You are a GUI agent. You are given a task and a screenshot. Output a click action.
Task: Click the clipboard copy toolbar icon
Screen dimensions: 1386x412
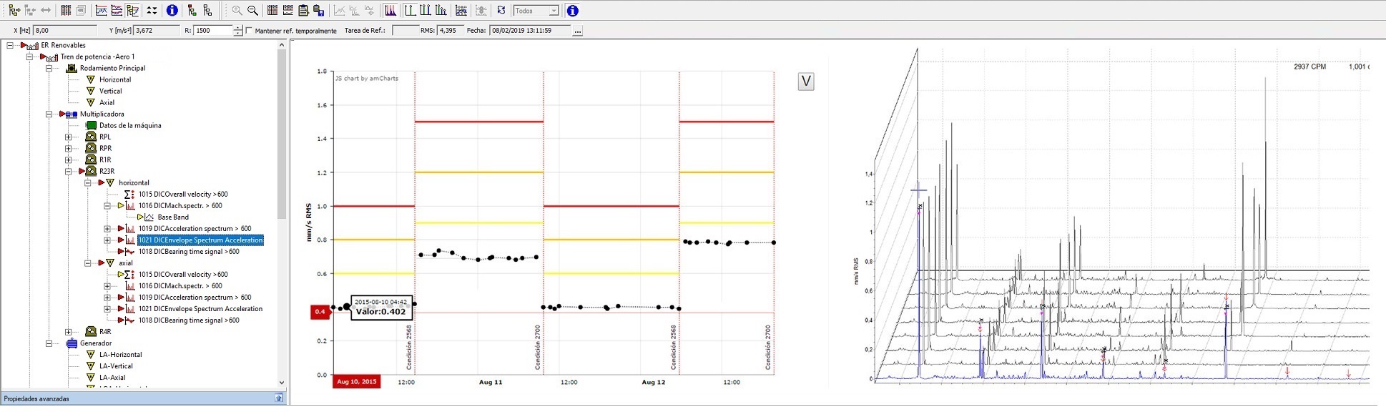(x=303, y=11)
